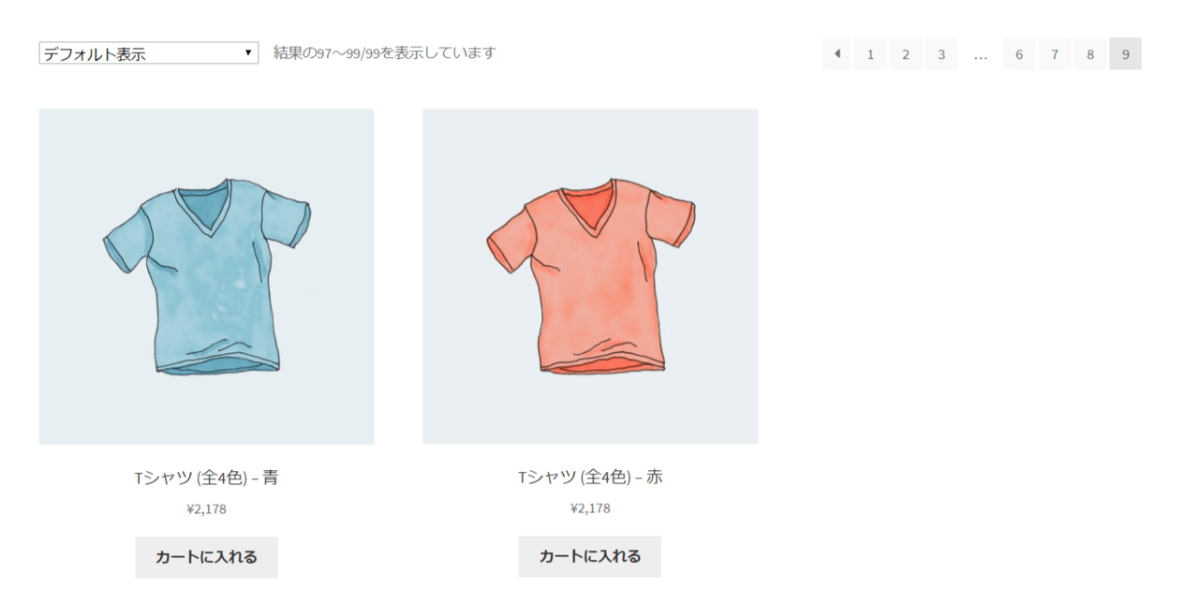1199x603 pixels.
Task: Click the ¥2,178 price under blue shirt
Action: pos(206,509)
